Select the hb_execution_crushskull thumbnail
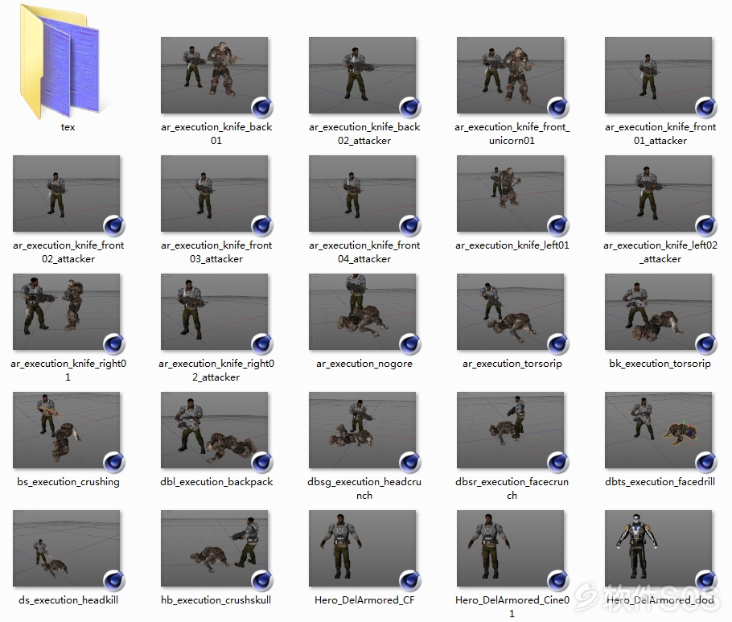 [x=215, y=548]
